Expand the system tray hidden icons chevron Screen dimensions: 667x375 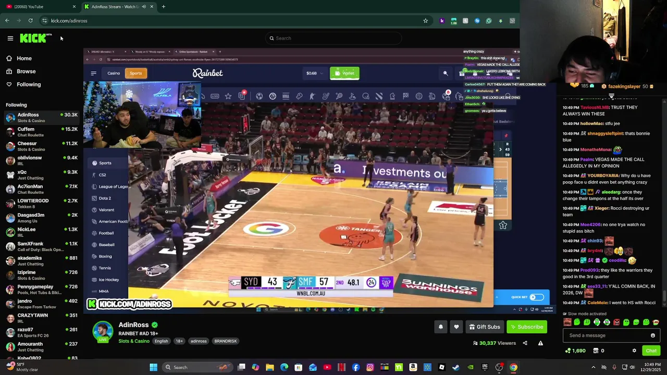tap(594, 367)
